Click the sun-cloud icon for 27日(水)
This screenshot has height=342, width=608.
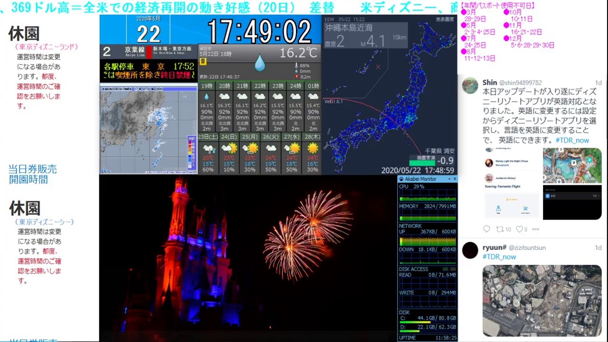(x=292, y=149)
